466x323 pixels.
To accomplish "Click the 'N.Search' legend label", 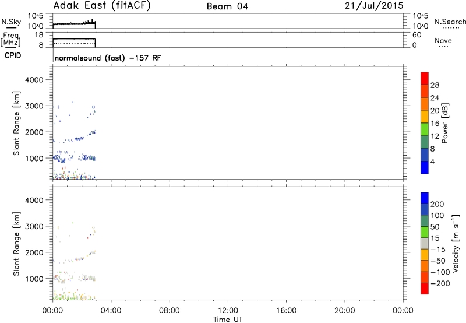I will click(x=450, y=22).
